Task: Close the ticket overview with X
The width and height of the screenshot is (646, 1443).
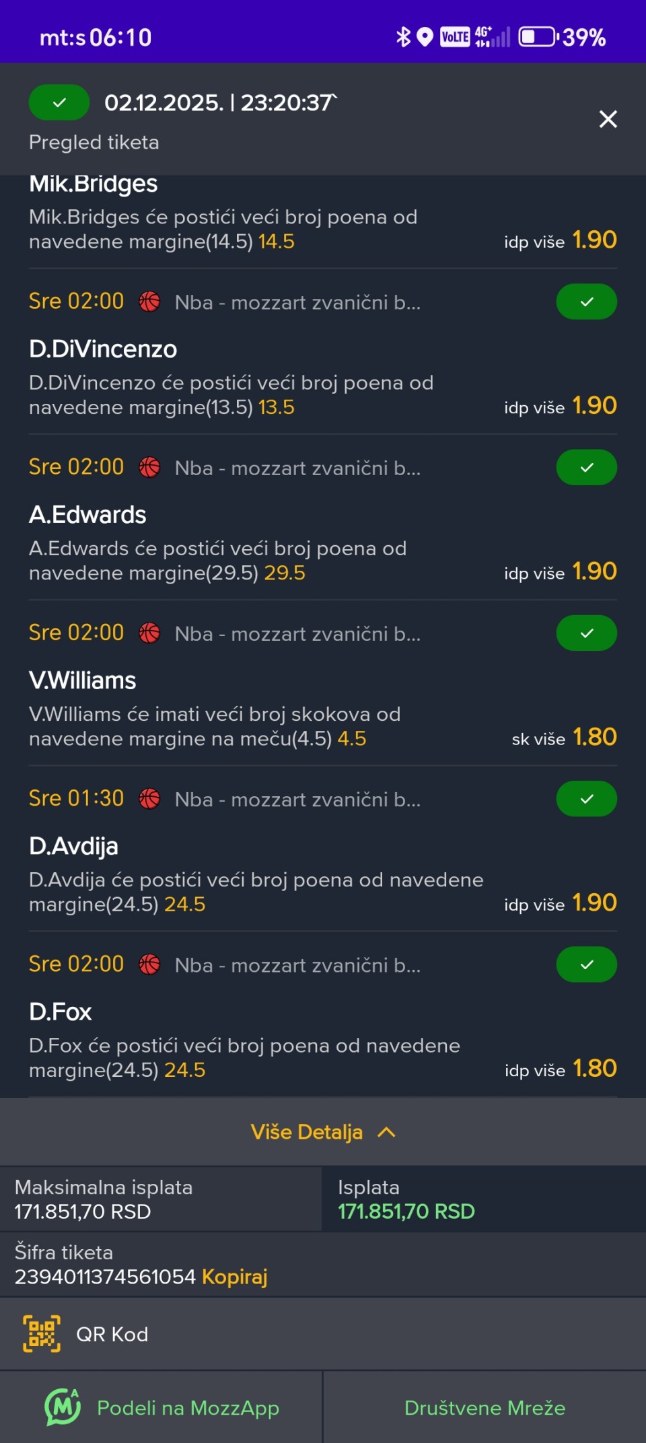Action: (608, 119)
